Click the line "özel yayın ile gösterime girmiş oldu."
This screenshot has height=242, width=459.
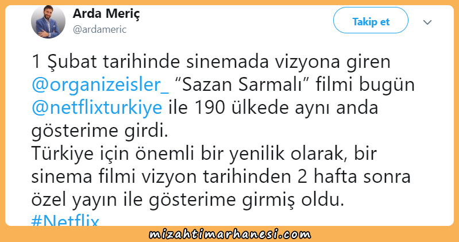click(x=188, y=200)
